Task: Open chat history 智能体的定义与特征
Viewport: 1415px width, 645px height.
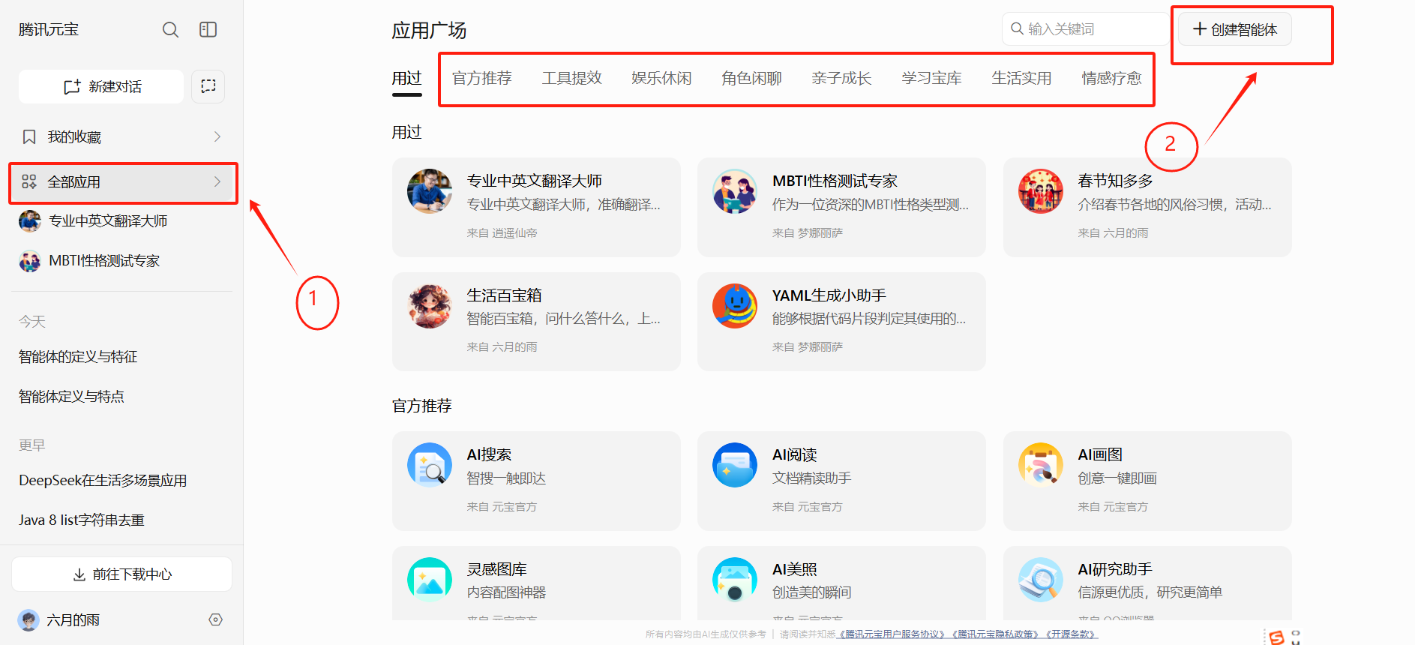Action: (x=78, y=357)
